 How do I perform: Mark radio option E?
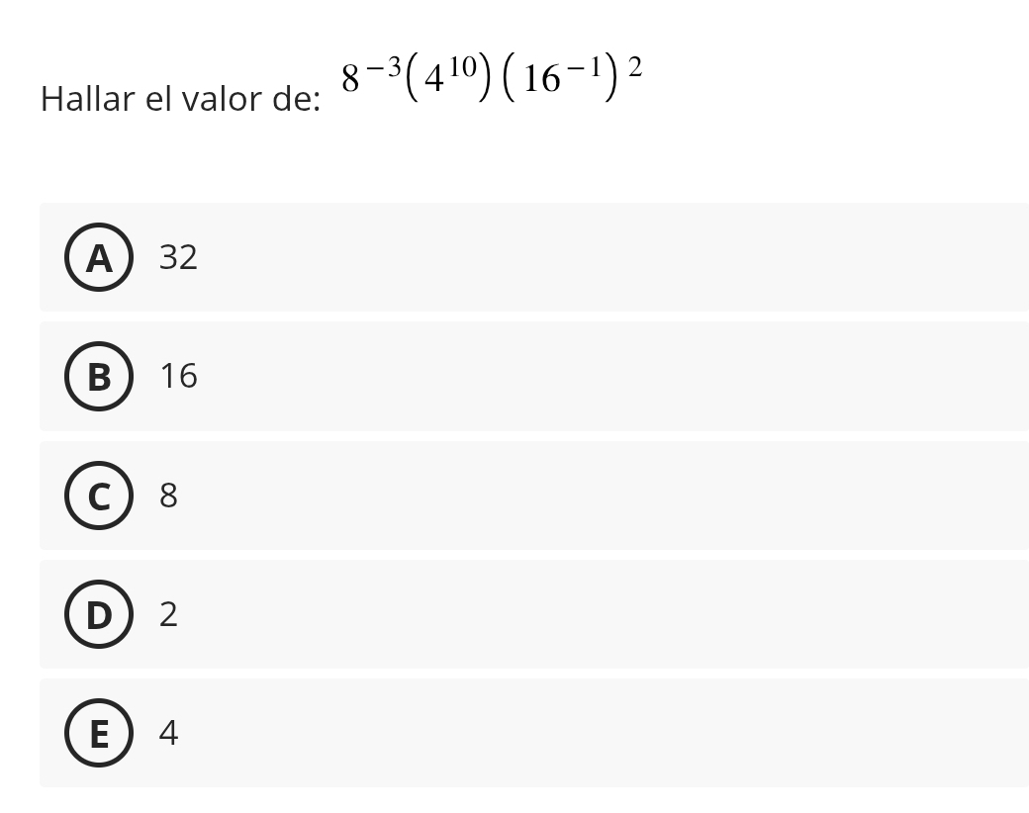tap(99, 733)
